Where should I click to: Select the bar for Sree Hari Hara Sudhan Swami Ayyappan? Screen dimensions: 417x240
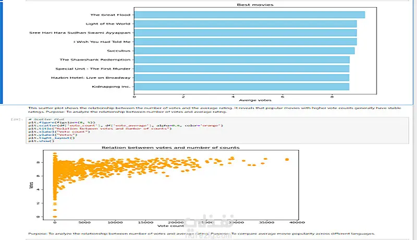(x=246, y=33)
